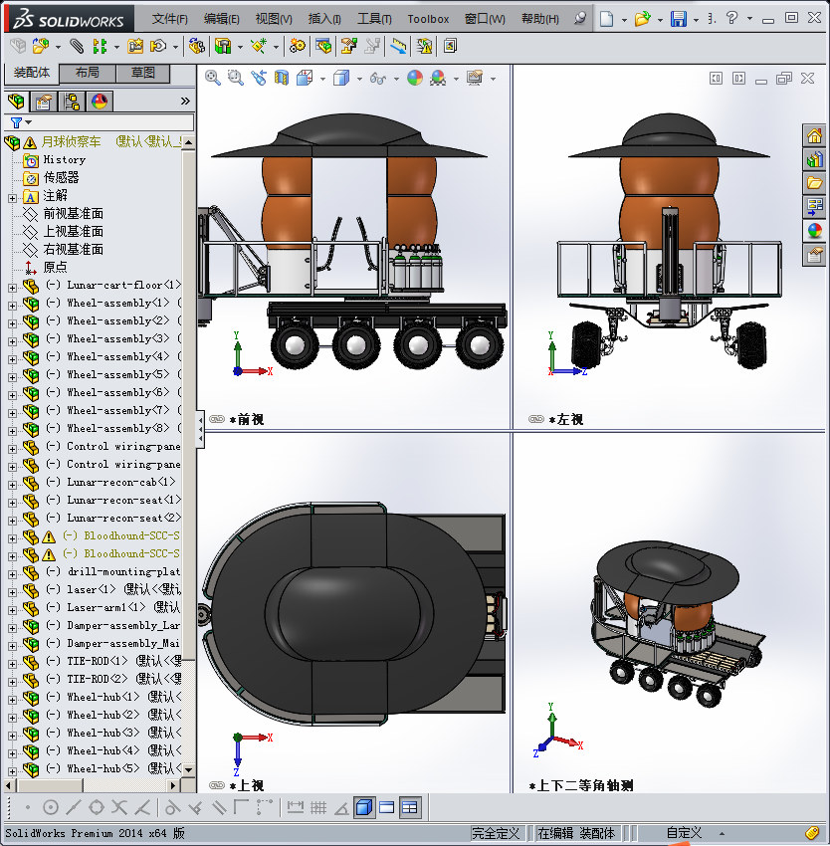Open the Design Library task pane icon
Image resolution: width=830 pixels, height=846 pixels.
pos(814,159)
